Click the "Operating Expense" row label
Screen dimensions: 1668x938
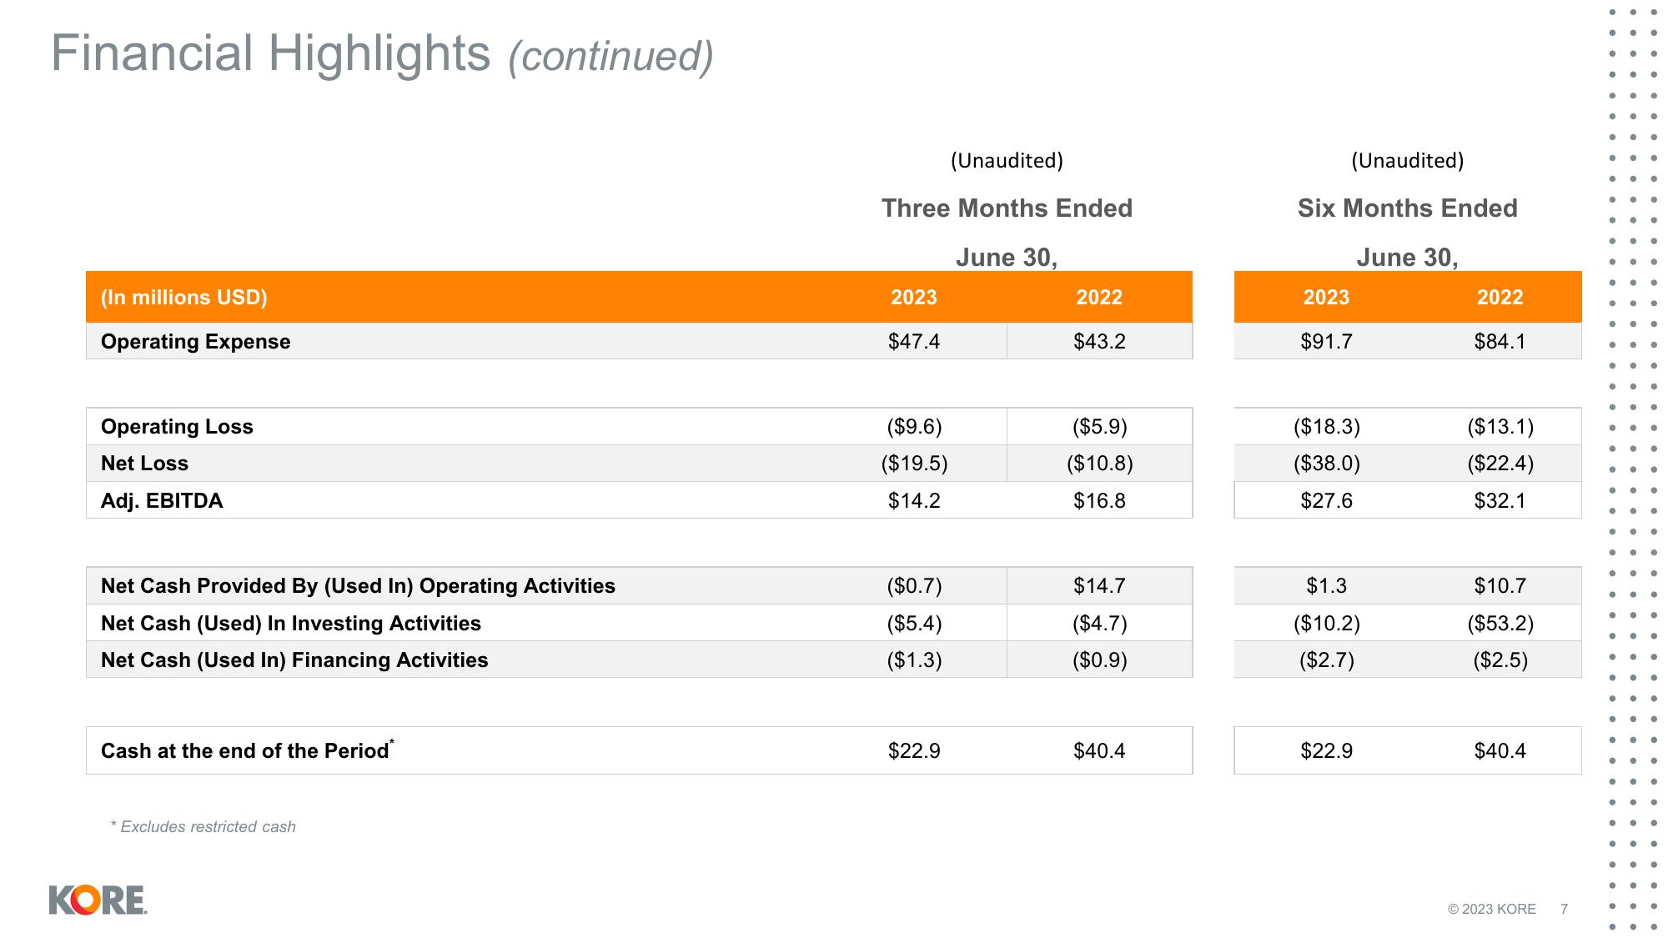[x=195, y=342]
